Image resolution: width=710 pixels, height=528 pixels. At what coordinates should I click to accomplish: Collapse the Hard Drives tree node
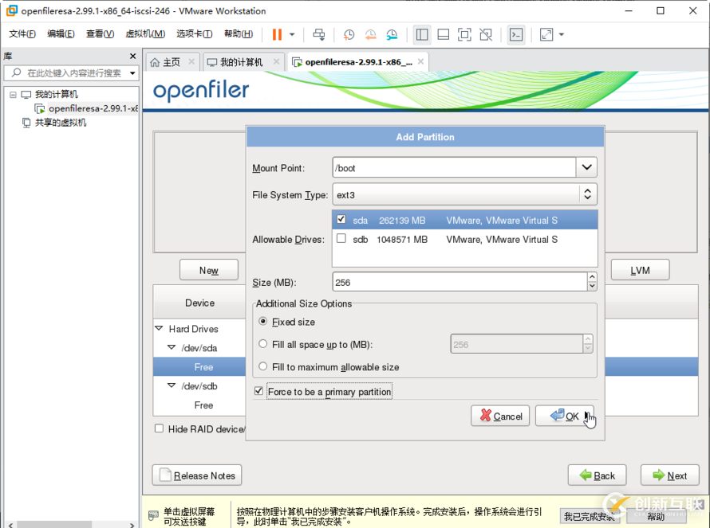pyautogui.click(x=159, y=329)
